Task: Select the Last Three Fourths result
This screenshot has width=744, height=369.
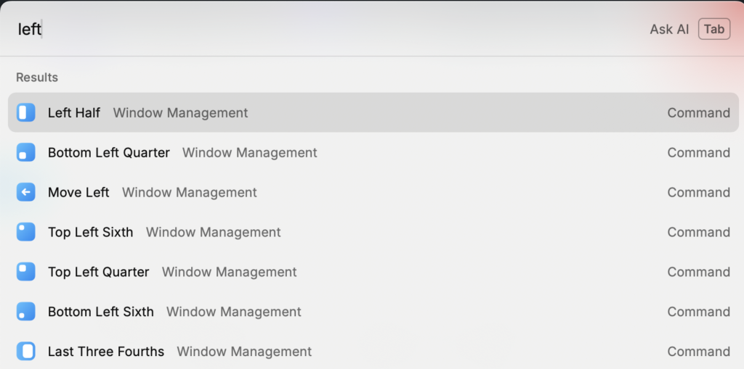Action: 106,352
